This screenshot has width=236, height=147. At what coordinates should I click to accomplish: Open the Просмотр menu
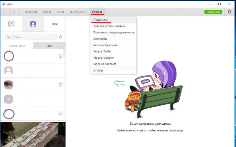(31, 12)
